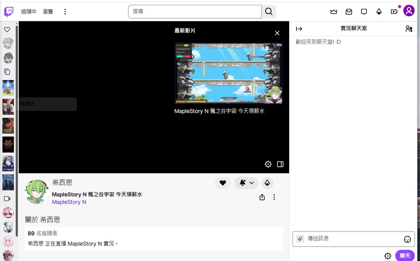This screenshot has height=261, width=420.
Task: Open whispers speech bubble icon
Action: 364,12
